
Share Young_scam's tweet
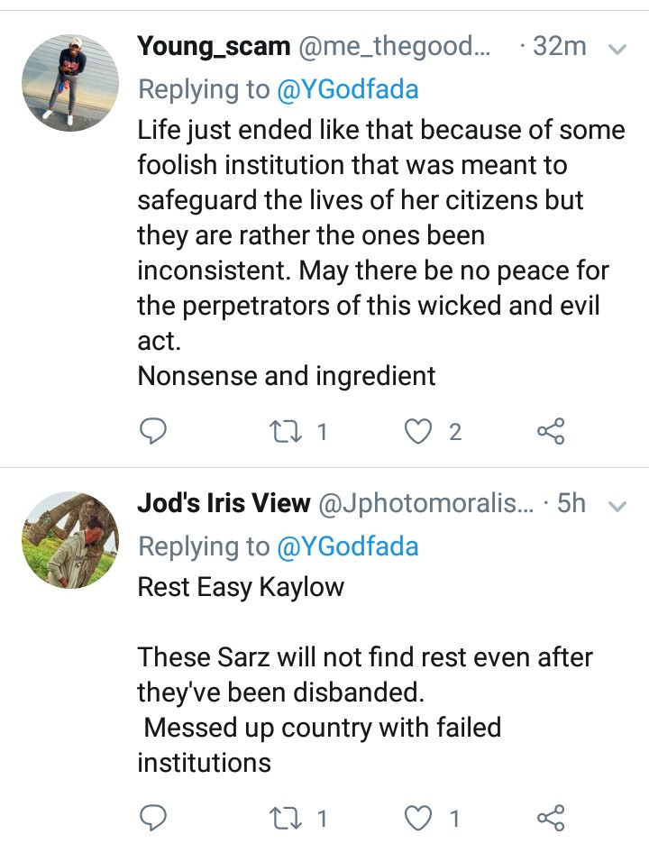(x=551, y=433)
